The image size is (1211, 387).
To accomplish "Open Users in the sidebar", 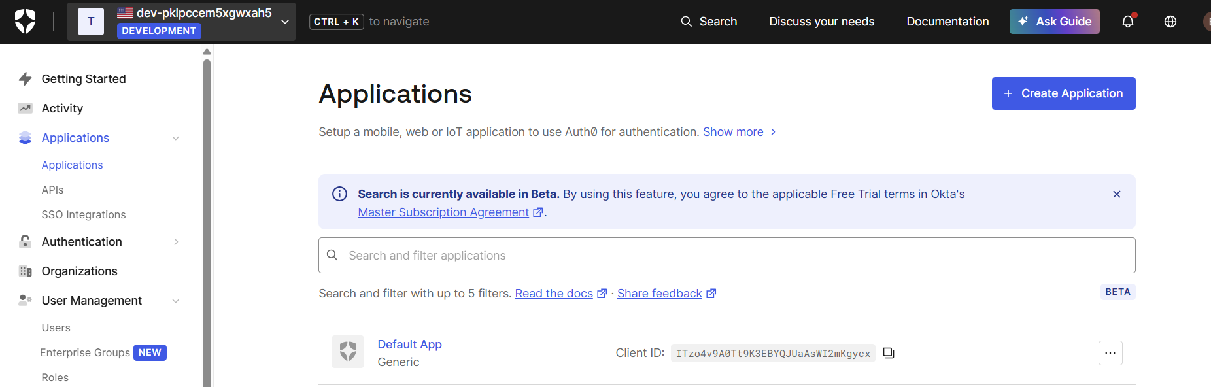I will pyautogui.click(x=56, y=328).
